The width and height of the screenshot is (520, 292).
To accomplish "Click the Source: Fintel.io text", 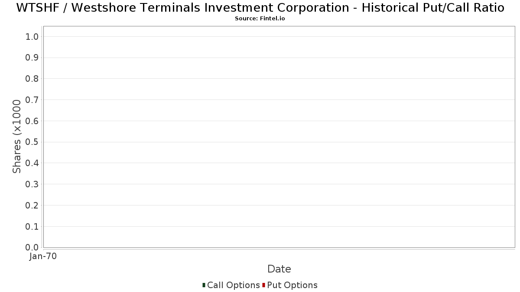I will [x=260, y=19].
